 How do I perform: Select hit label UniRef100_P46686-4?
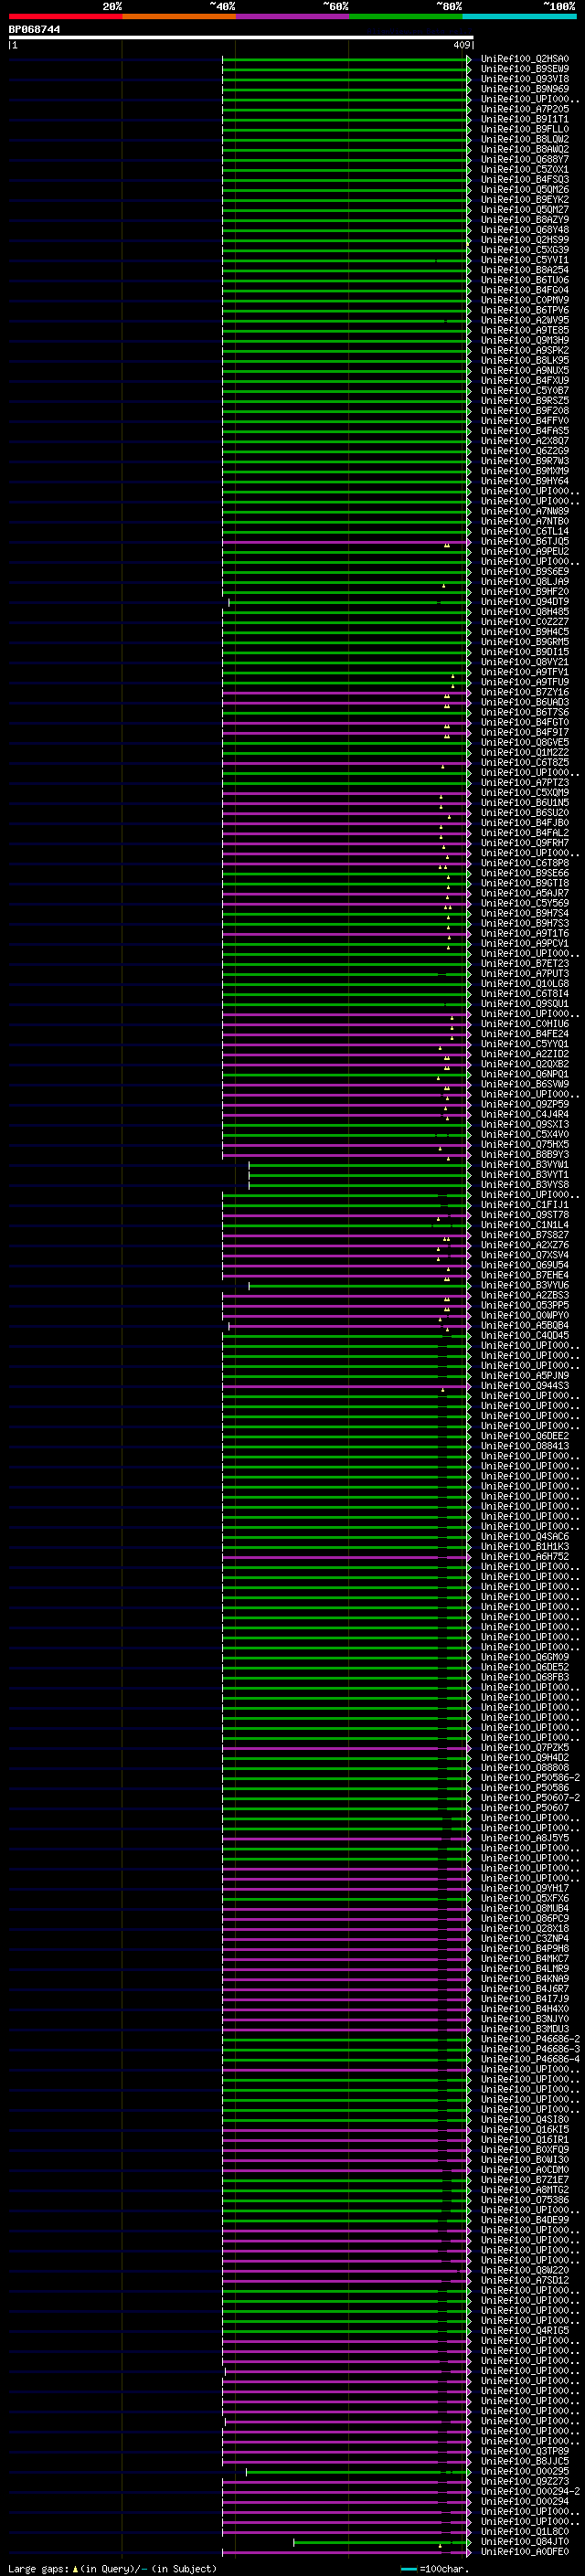[x=530, y=2059]
